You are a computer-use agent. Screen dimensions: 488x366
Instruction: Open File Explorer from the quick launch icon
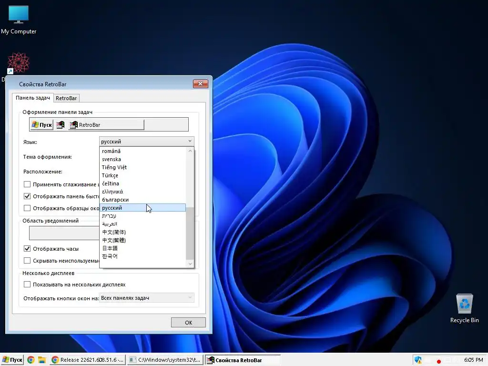(x=42, y=360)
